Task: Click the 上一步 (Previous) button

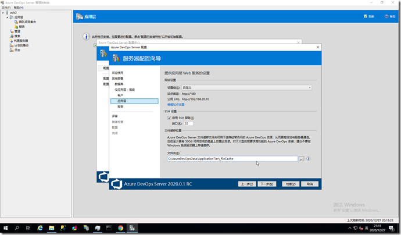Action: tap(247, 184)
